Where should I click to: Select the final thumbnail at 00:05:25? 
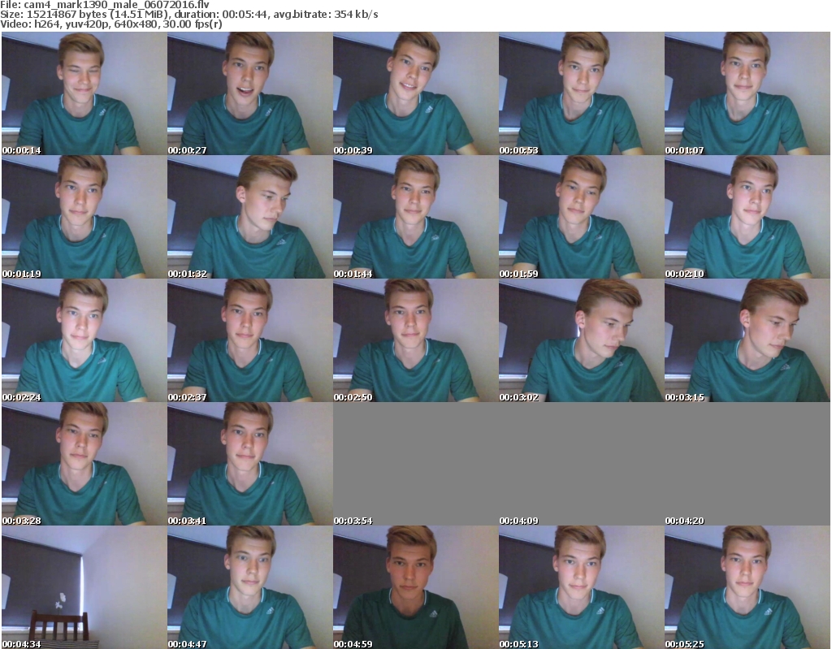click(x=747, y=587)
